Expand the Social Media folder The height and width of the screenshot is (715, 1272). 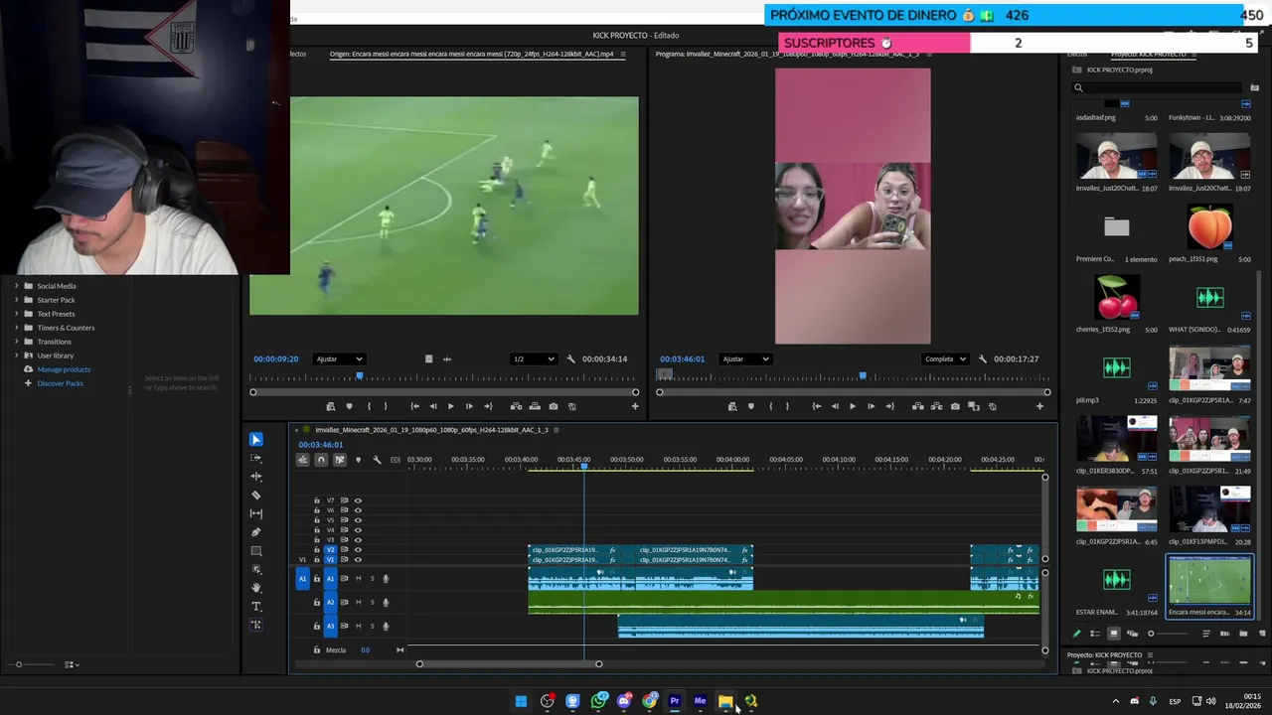tap(16, 286)
